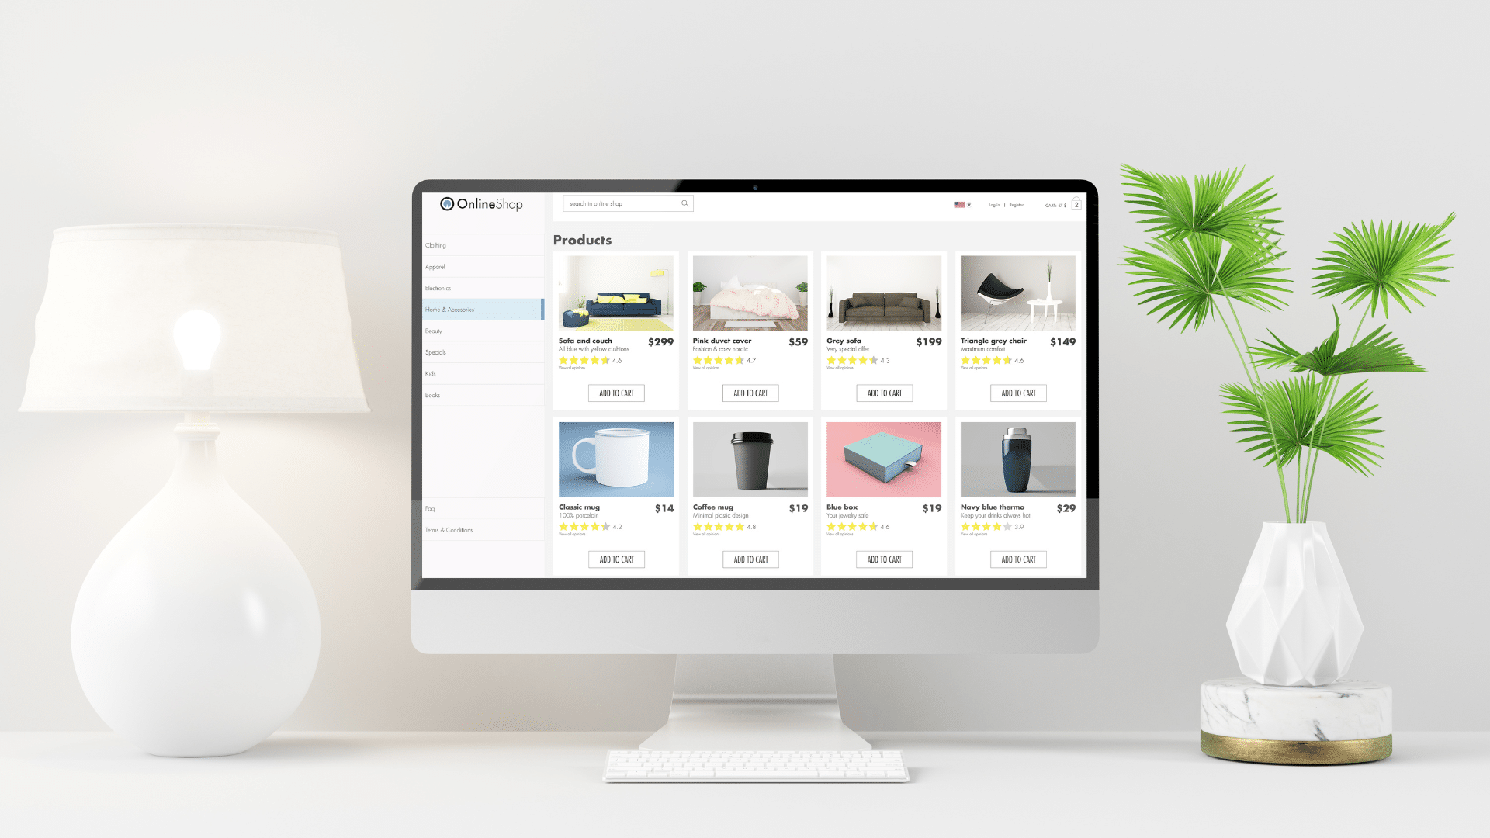The image size is (1490, 838).
Task: Click the OnlineShop logo icon
Action: [445, 203]
